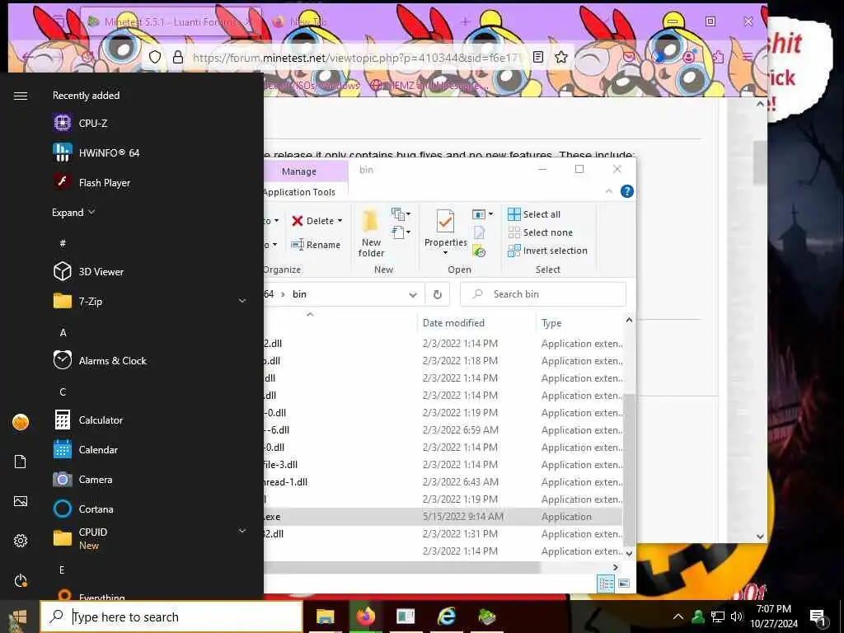The height and width of the screenshot is (633, 844).
Task: Open Explorer help question mark icon
Action: (627, 191)
